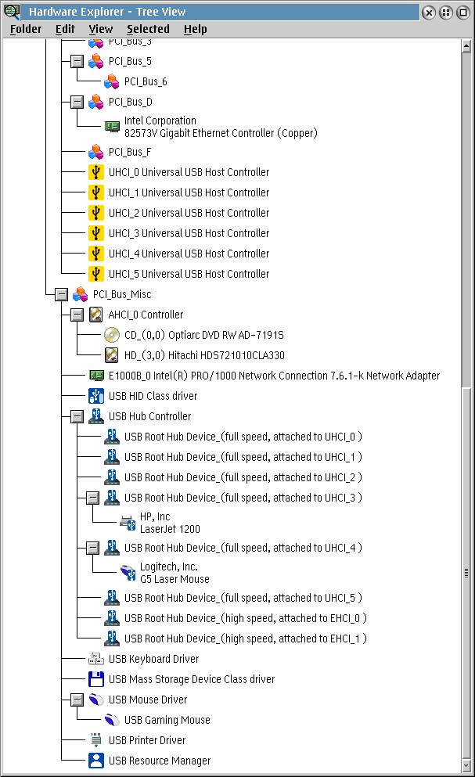Click the PCI_Bus_5 cubes icon

pos(95,62)
